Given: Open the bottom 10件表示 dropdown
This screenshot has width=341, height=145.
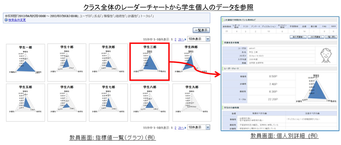Looking at the screenshot, I should (198, 127).
